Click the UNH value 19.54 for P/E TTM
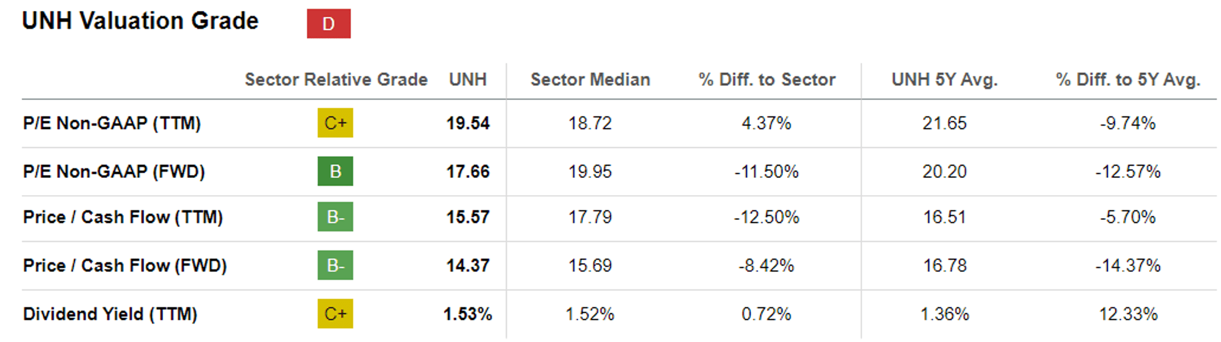The height and width of the screenshot is (342, 1221). click(x=468, y=123)
